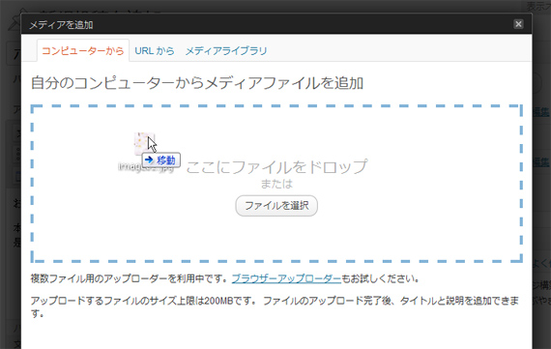Click the メディアを追加 dialog title
Image resolution: width=551 pixels, height=349 pixels.
[x=61, y=25]
